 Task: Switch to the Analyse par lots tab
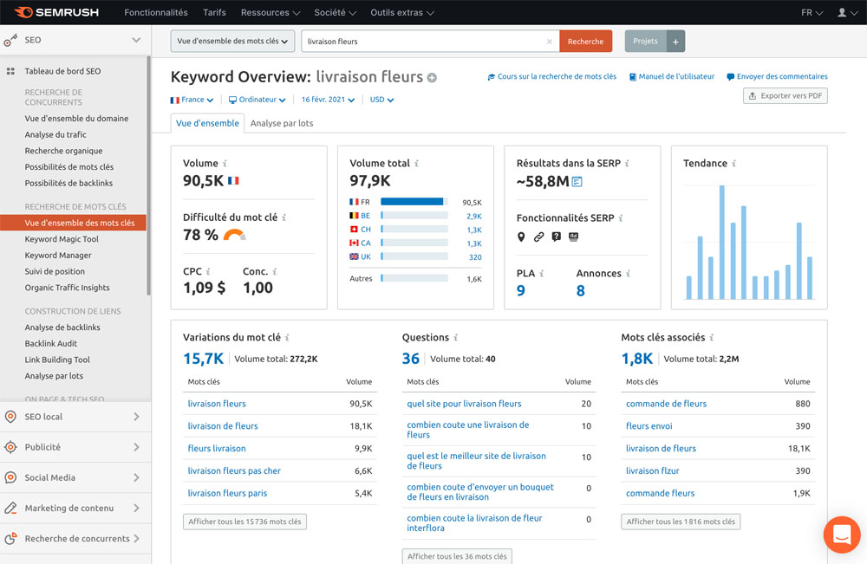click(282, 123)
